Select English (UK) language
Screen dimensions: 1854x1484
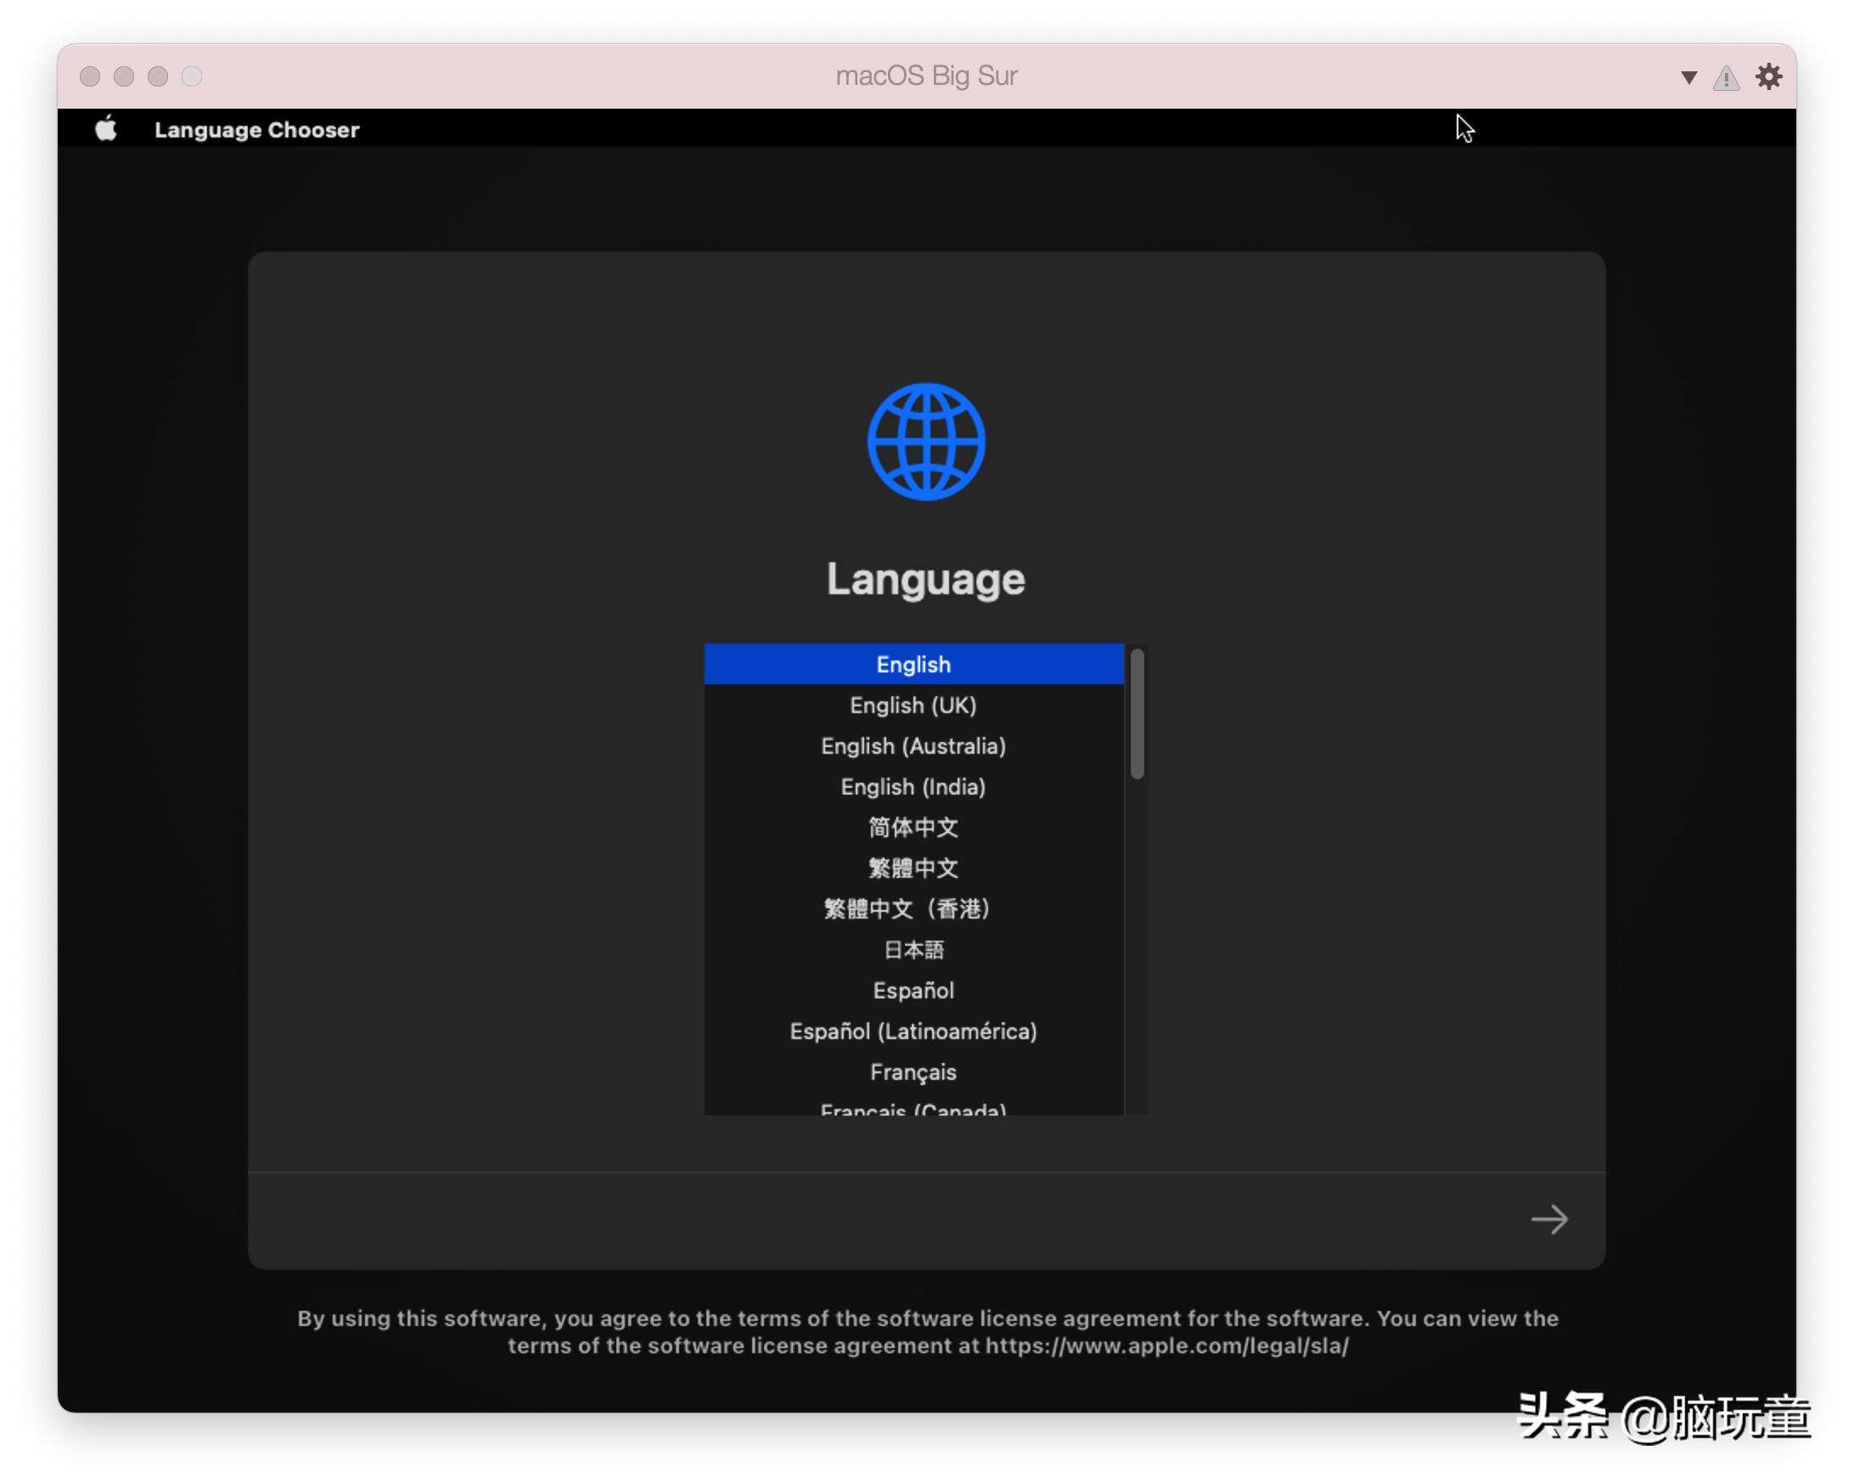913,705
